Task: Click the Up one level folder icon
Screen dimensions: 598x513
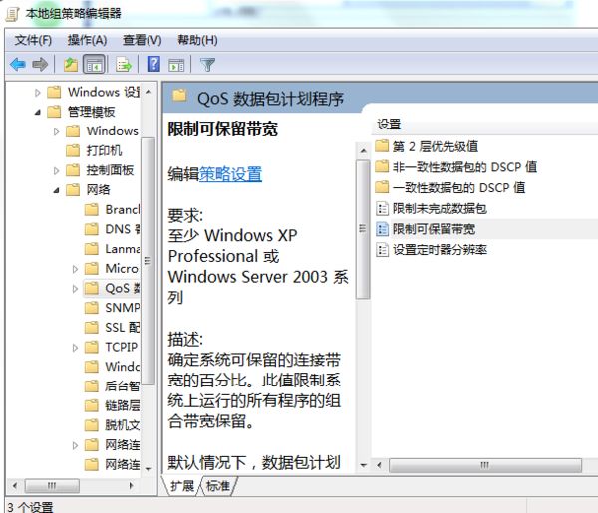Action: pos(71,64)
